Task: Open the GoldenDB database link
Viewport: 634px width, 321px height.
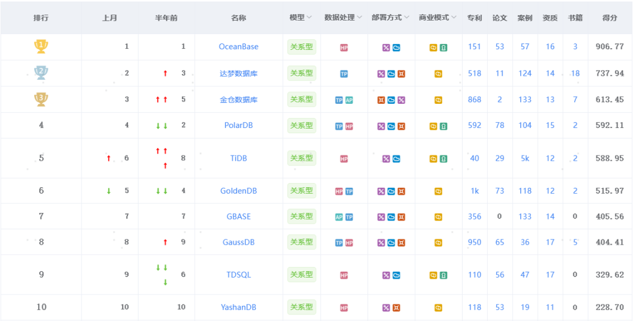Action: coord(238,190)
